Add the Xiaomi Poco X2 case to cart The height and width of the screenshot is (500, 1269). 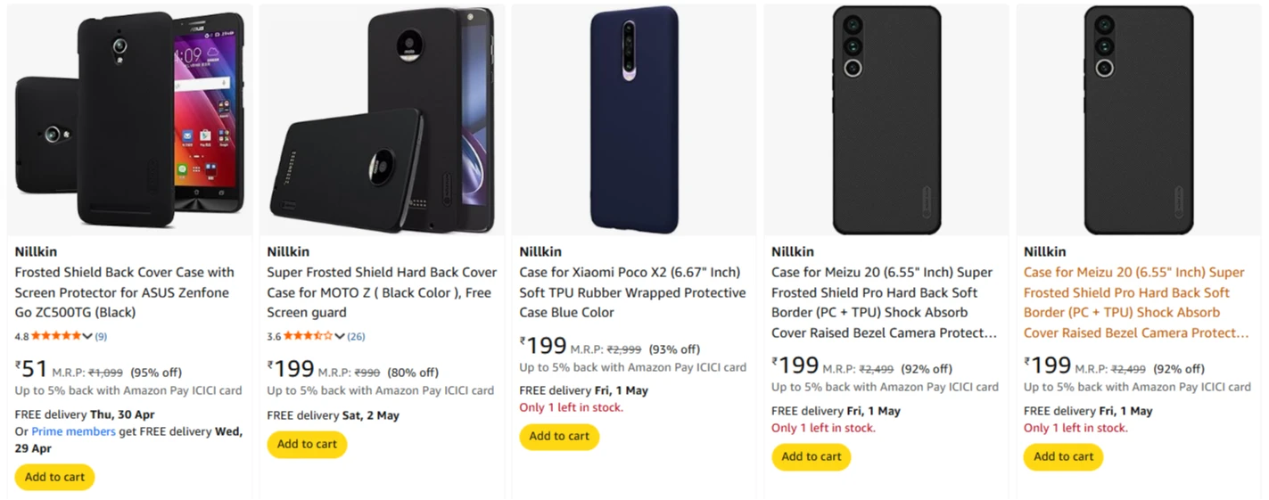pyautogui.click(x=559, y=437)
